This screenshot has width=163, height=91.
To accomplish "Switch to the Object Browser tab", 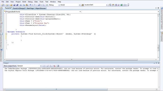I will click(40, 8).
